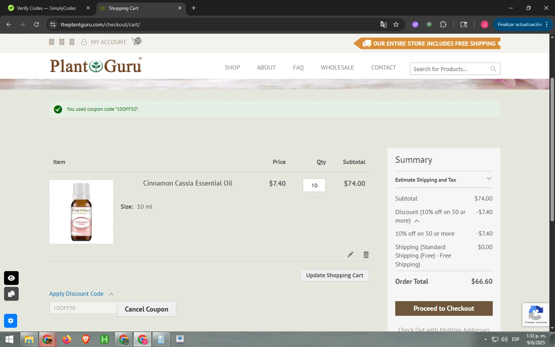Click the reload page button

(x=36, y=24)
